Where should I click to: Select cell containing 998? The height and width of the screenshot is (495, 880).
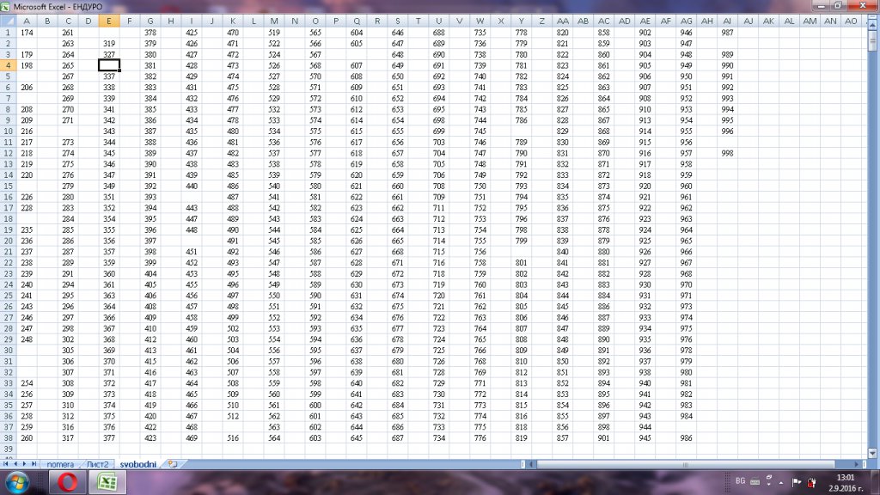point(727,153)
